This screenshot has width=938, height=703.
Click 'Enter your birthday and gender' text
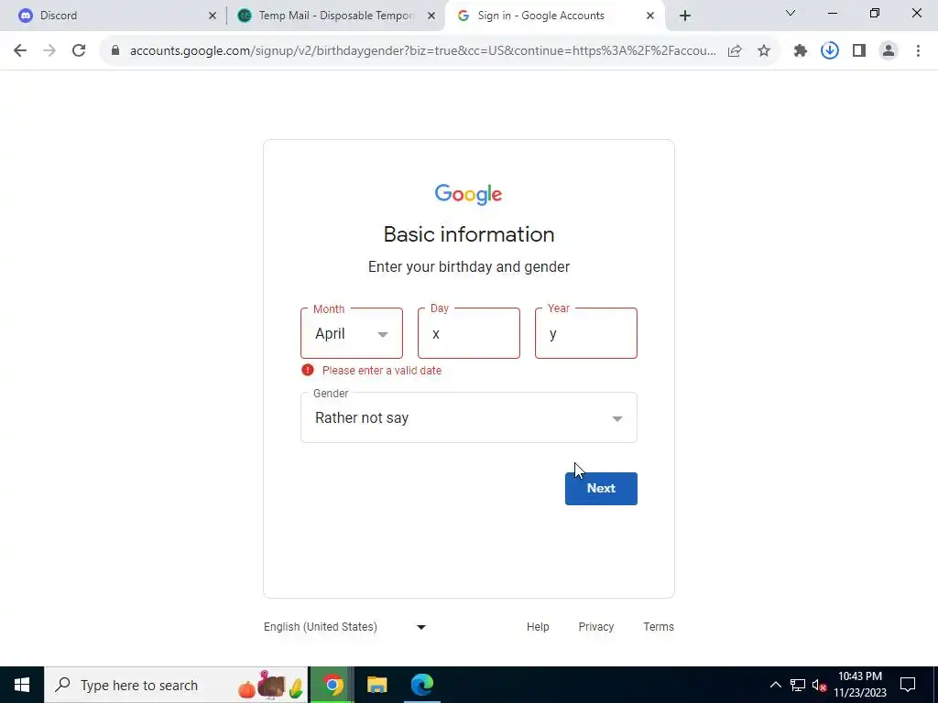pyautogui.click(x=469, y=266)
